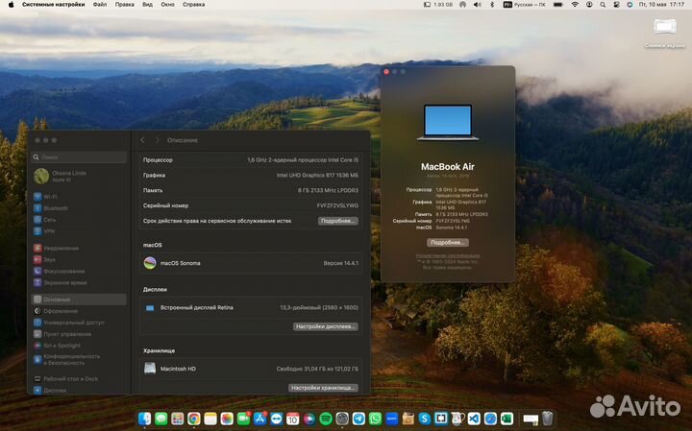
Task: Open Messages in the Dock
Action: (161, 419)
